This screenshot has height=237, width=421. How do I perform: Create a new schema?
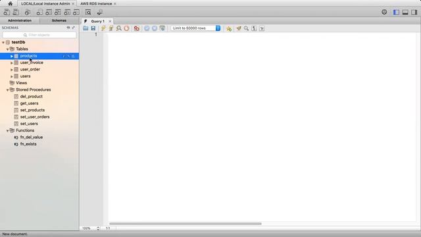click(x=39, y=12)
